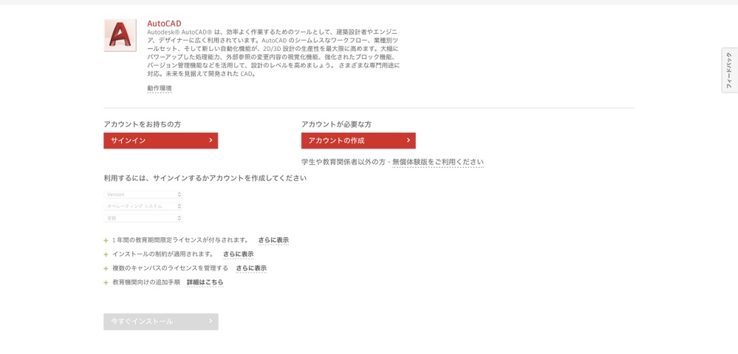Click the text インストールの制約が適用されます。
Image resolution: width=738 pixels, height=354 pixels.
tap(164, 254)
